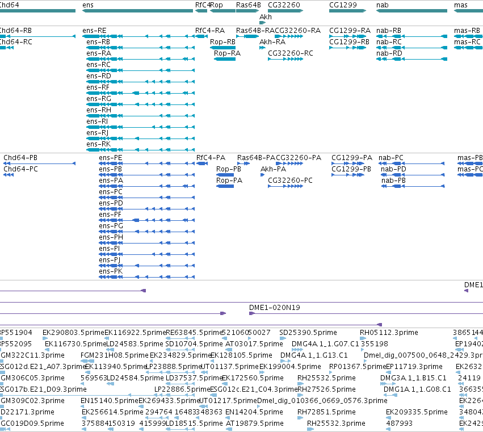Select the ens-PB protein label
Image resolution: width=483 pixels, height=432 pixels.
click(x=110, y=169)
